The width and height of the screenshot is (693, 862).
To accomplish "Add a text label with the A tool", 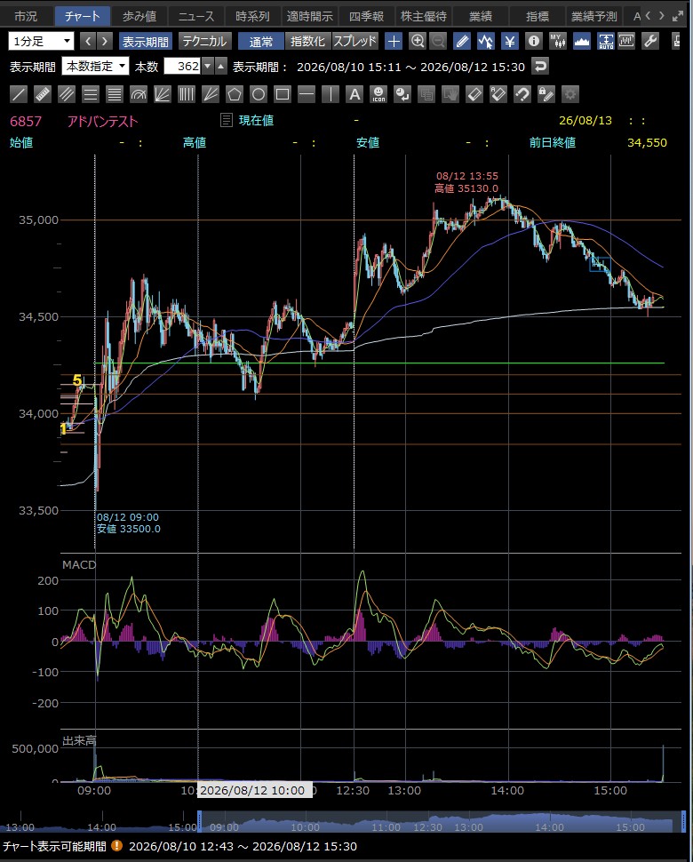I will click(354, 94).
